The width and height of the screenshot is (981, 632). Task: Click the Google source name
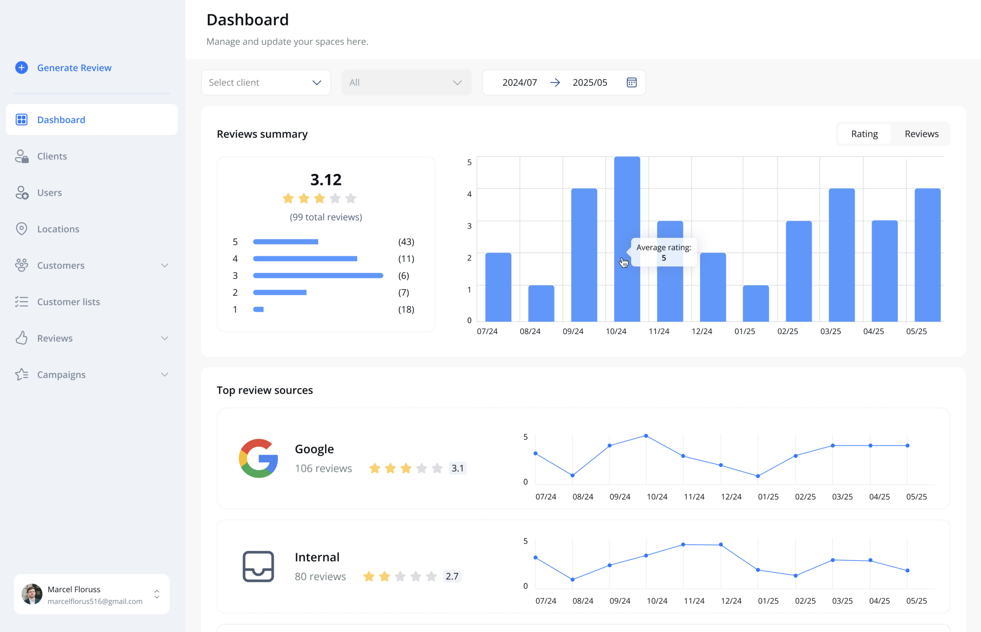314,449
